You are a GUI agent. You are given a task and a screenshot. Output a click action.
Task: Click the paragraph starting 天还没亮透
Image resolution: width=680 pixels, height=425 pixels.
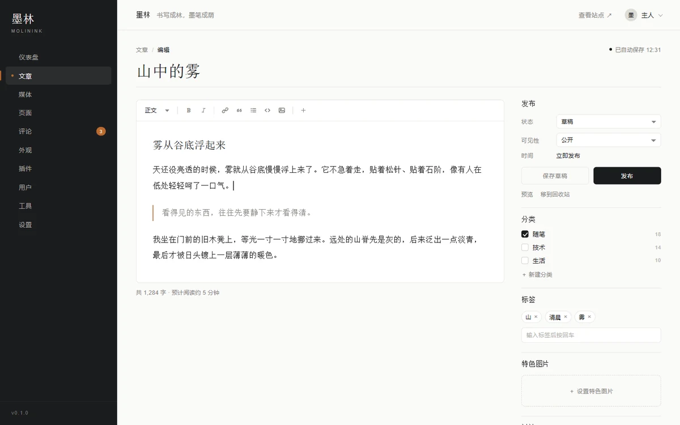click(317, 177)
